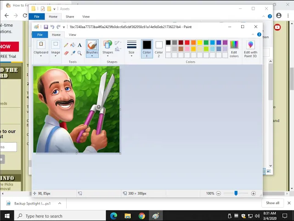Switch to the Paint View tab
This screenshot has height=221, width=294.
pos(73,35)
